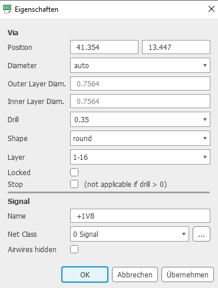Confirm with the OK button
The image size is (218, 288).
85,274
